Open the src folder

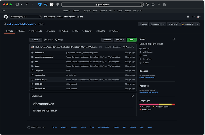[36, 62]
